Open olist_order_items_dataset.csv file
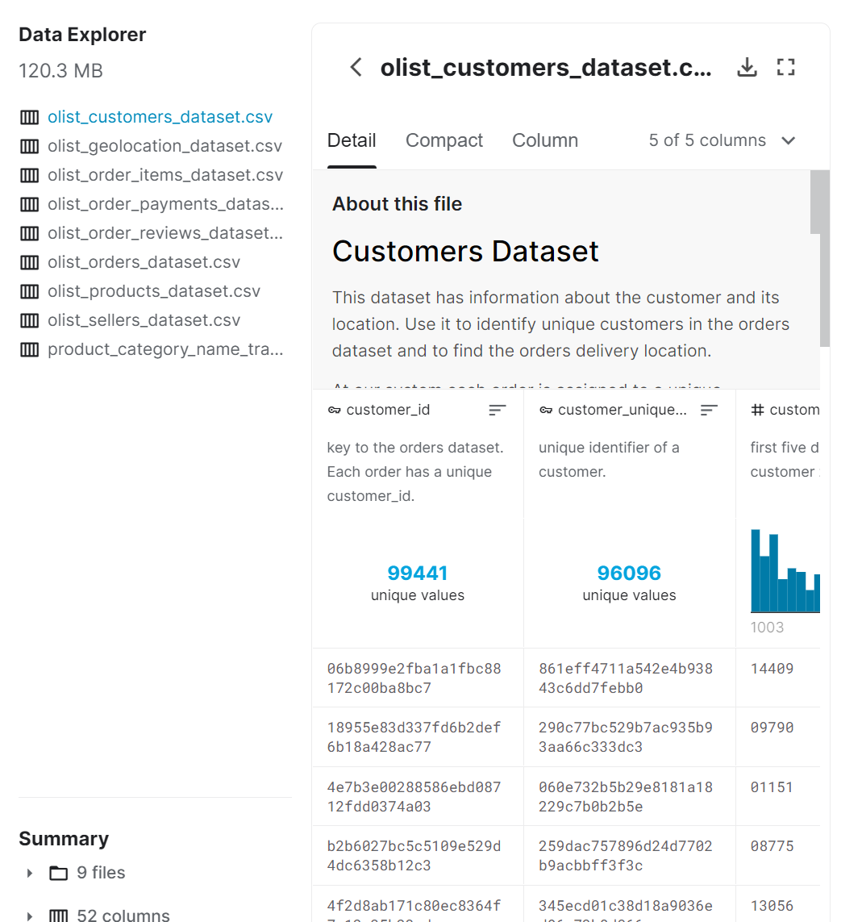Viewport: 862px width, 922px height. coord(165,175)
